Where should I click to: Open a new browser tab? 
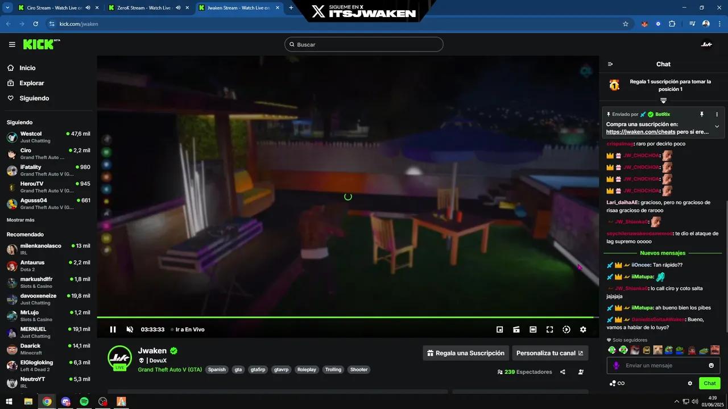click(x=291, y=8)
